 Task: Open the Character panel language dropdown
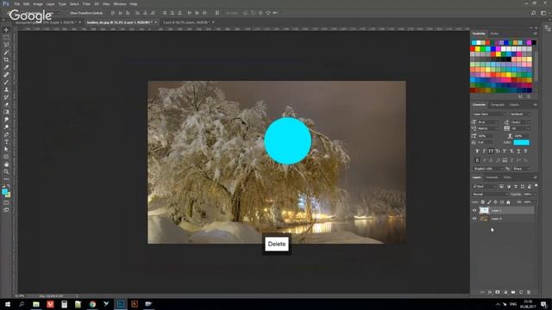point(489,169)
